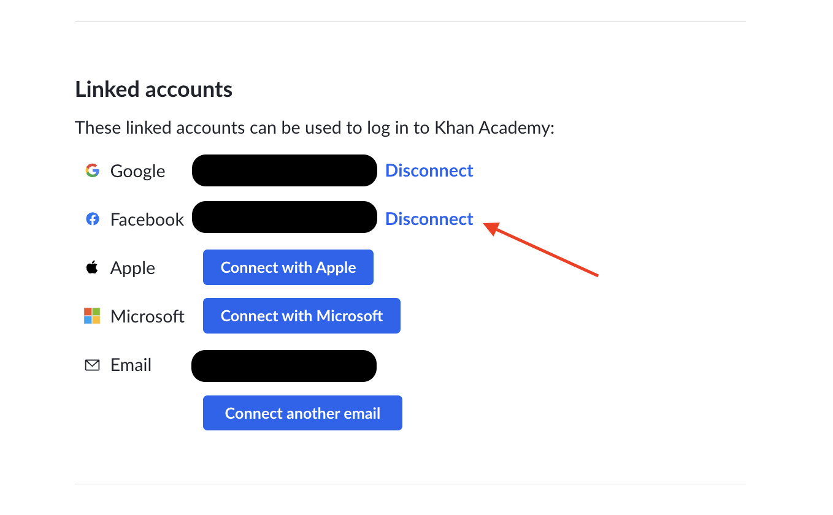
Task: Disconnect the linked Google account
Action: pos(429,170)
